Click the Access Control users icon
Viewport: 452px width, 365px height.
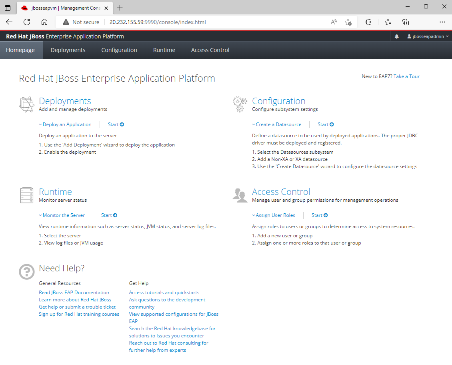[x=240, y=195]
